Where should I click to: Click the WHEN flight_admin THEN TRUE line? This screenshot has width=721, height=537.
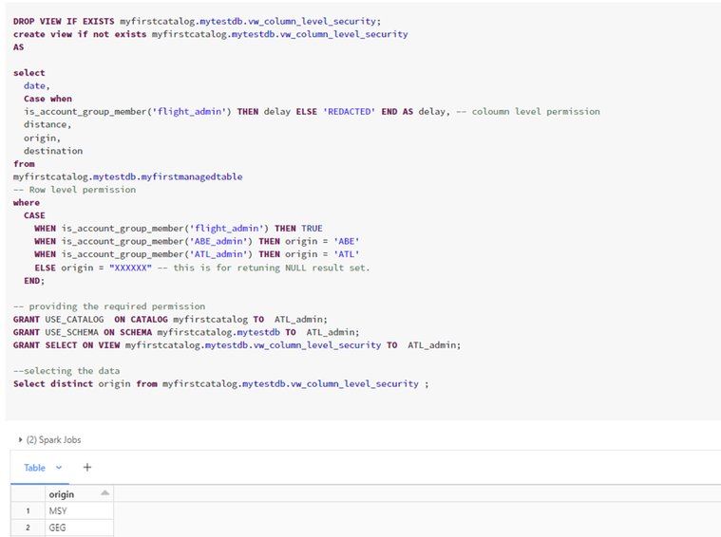click(179, 229)
